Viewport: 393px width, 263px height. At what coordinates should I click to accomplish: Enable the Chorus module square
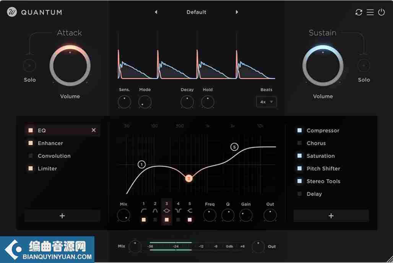click(299, 143)
